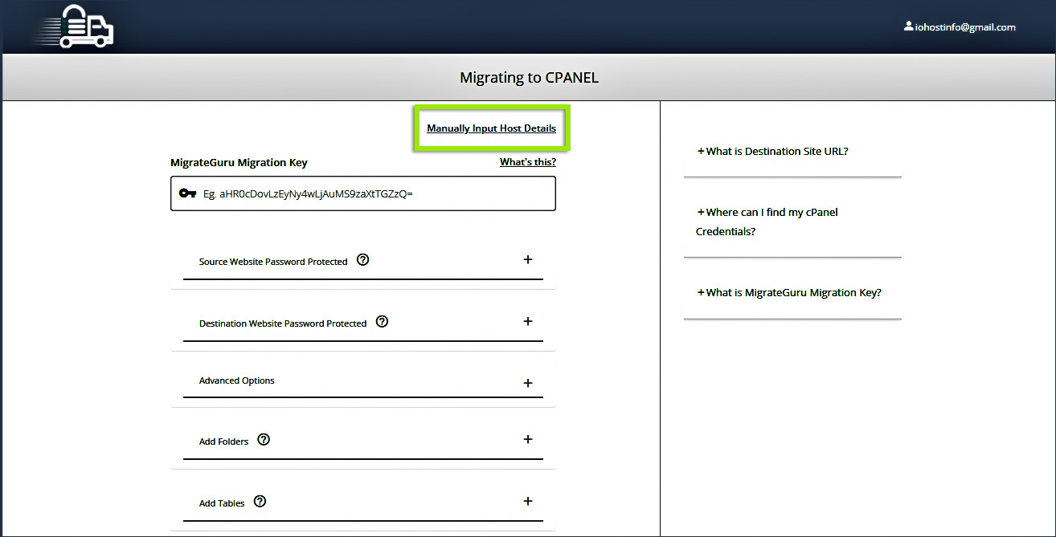This screenshot has width=1056, height=537.
Task: Expand the Add Folders section
Action: (528, 439)
